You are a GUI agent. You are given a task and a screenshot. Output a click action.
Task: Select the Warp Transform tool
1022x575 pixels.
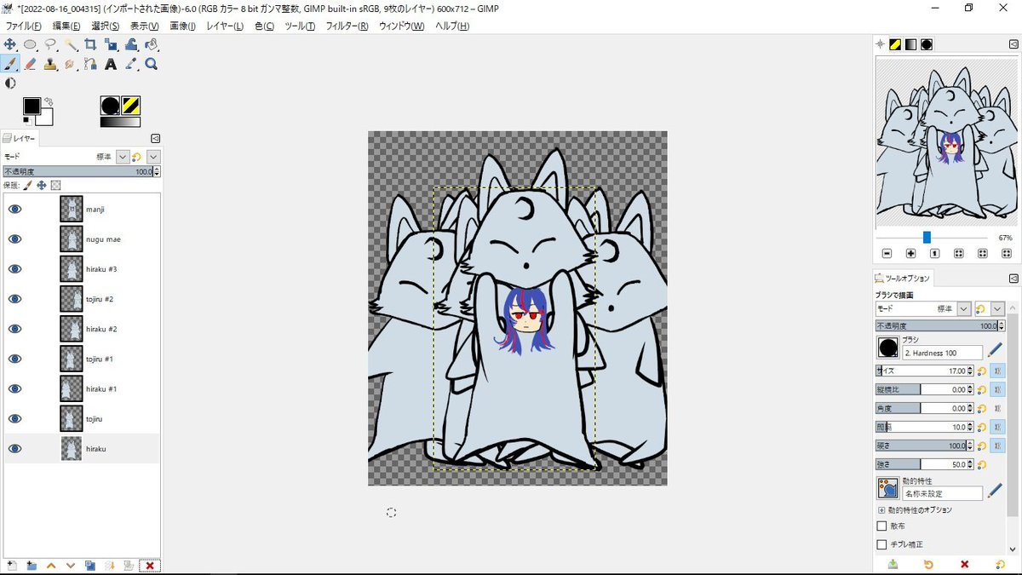[131, 44]
